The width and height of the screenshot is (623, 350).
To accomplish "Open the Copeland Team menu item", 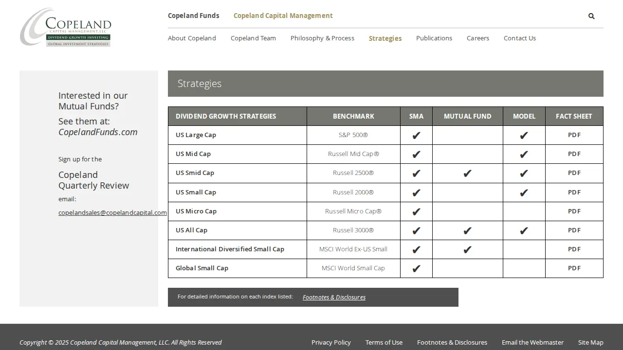I will click(253, 38).
